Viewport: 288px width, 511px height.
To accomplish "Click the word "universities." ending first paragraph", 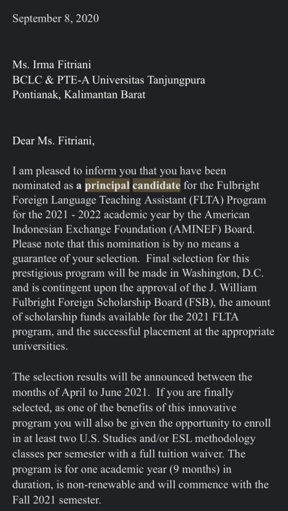I will 40,346.
